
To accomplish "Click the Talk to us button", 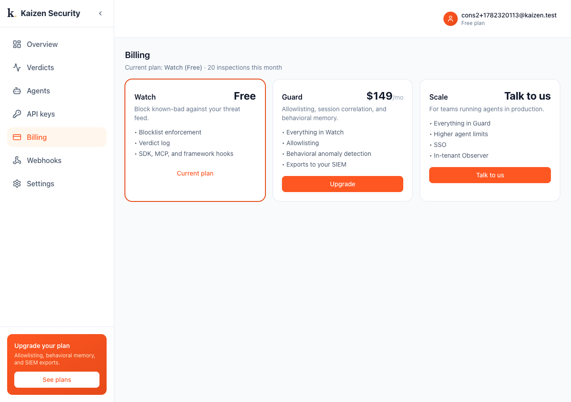I will pyautogui.click(x=490, y=175).
